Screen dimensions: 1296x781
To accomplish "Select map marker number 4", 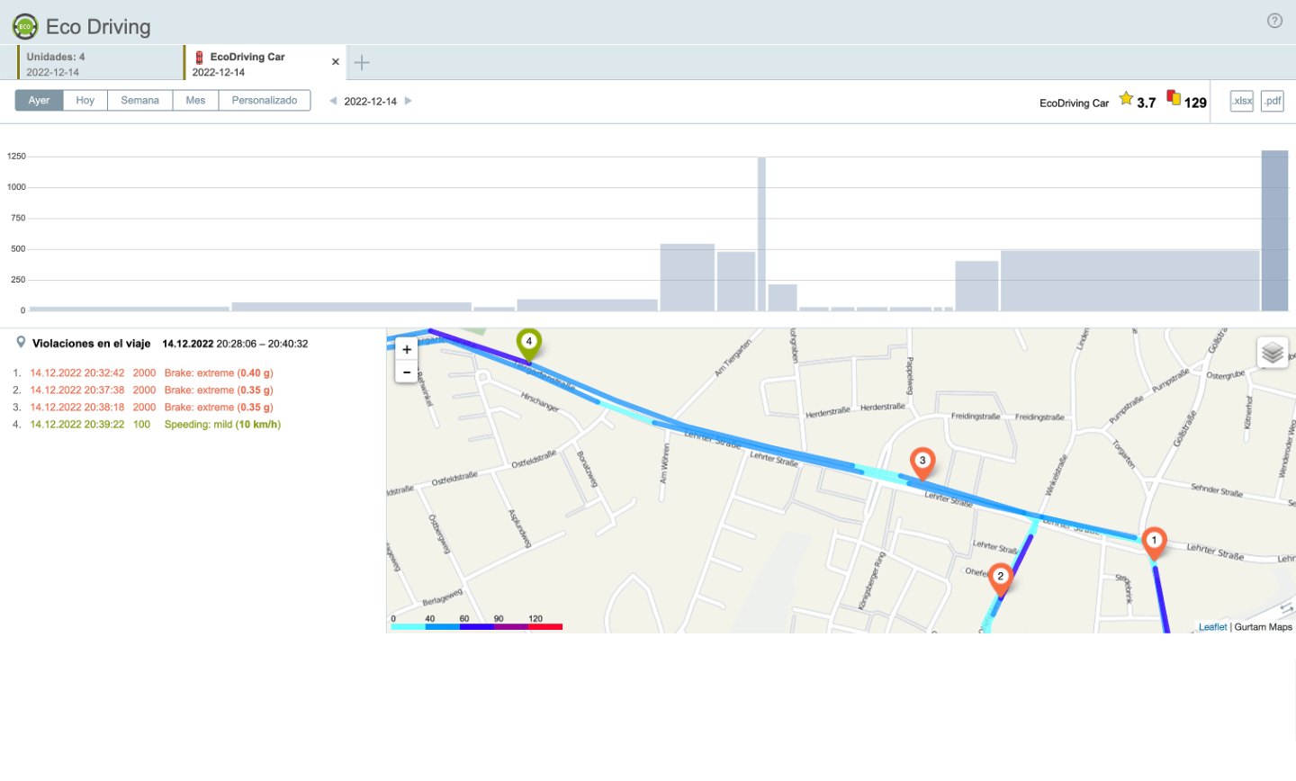I will (529, 343).
